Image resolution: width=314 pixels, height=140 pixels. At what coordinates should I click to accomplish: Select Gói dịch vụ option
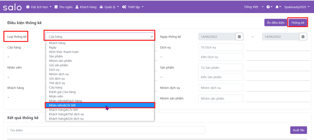click(x=100, y=79)
